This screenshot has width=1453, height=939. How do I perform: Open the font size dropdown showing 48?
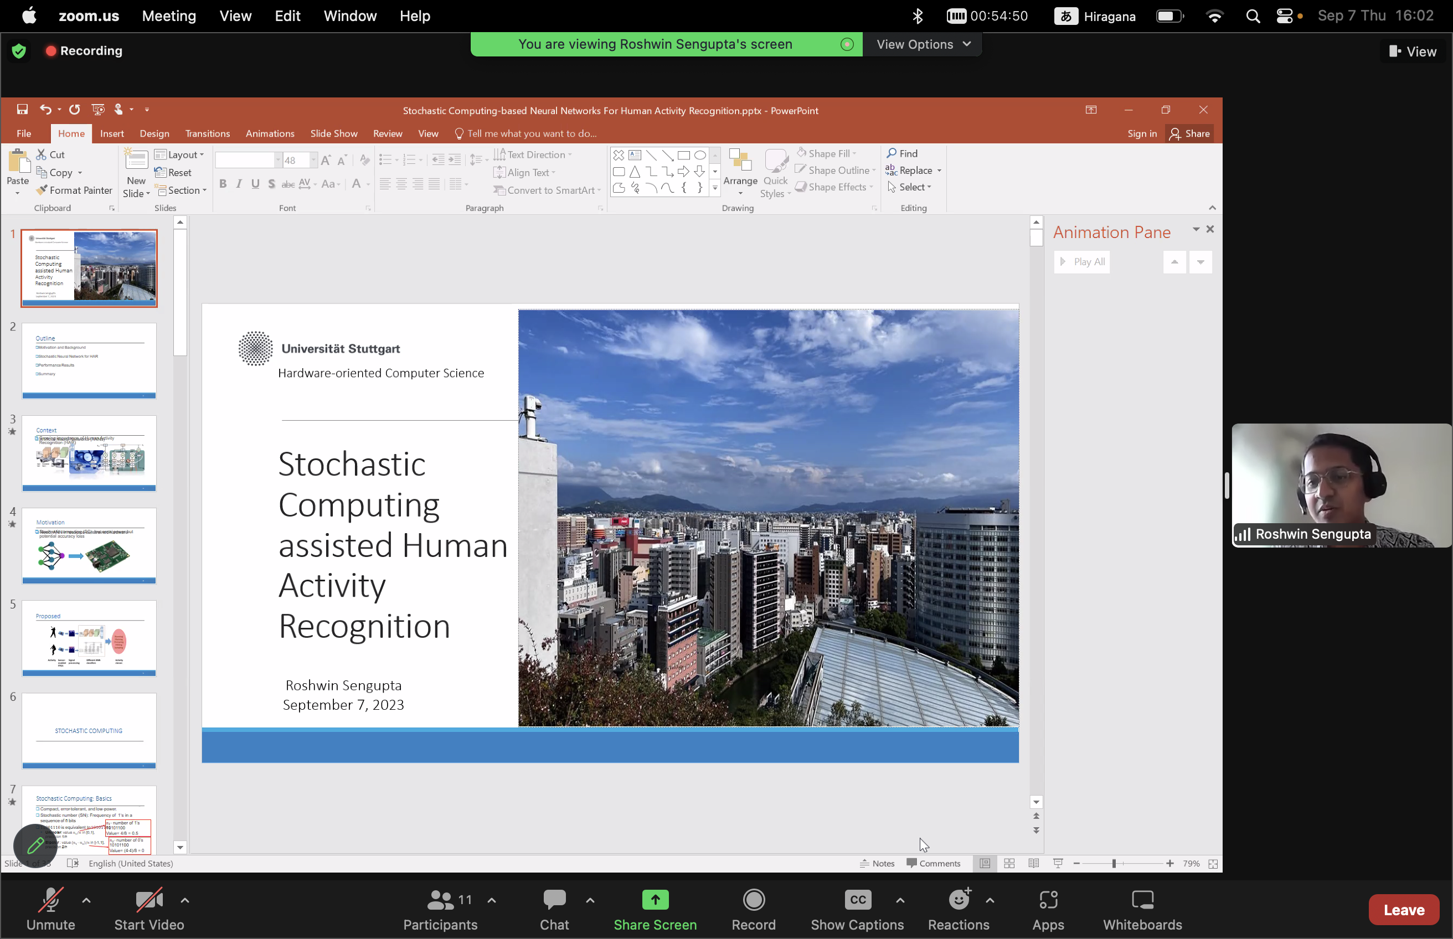click(313, 161)
